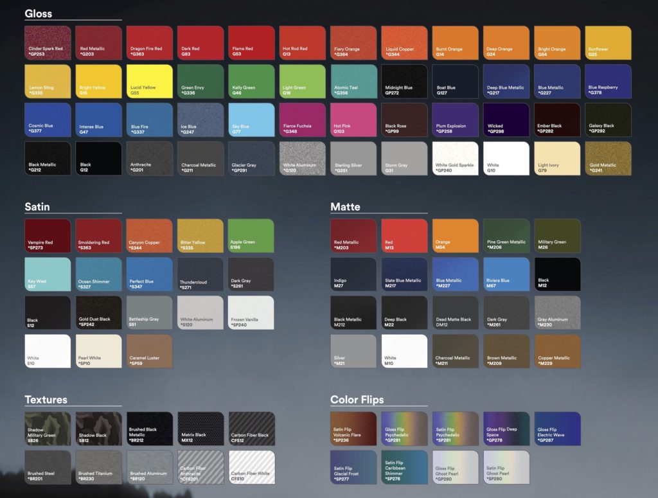Click the Shadow Military Green texture

[48, 429]
